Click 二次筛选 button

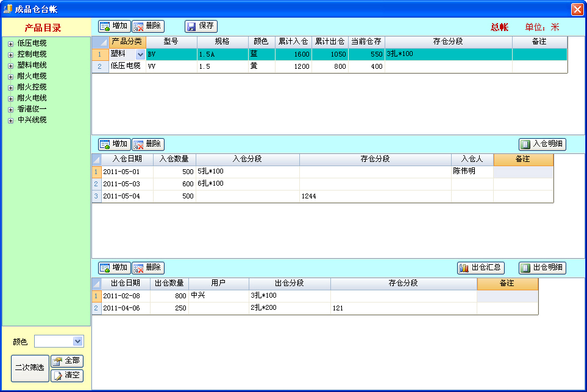[x=30, y=368]
